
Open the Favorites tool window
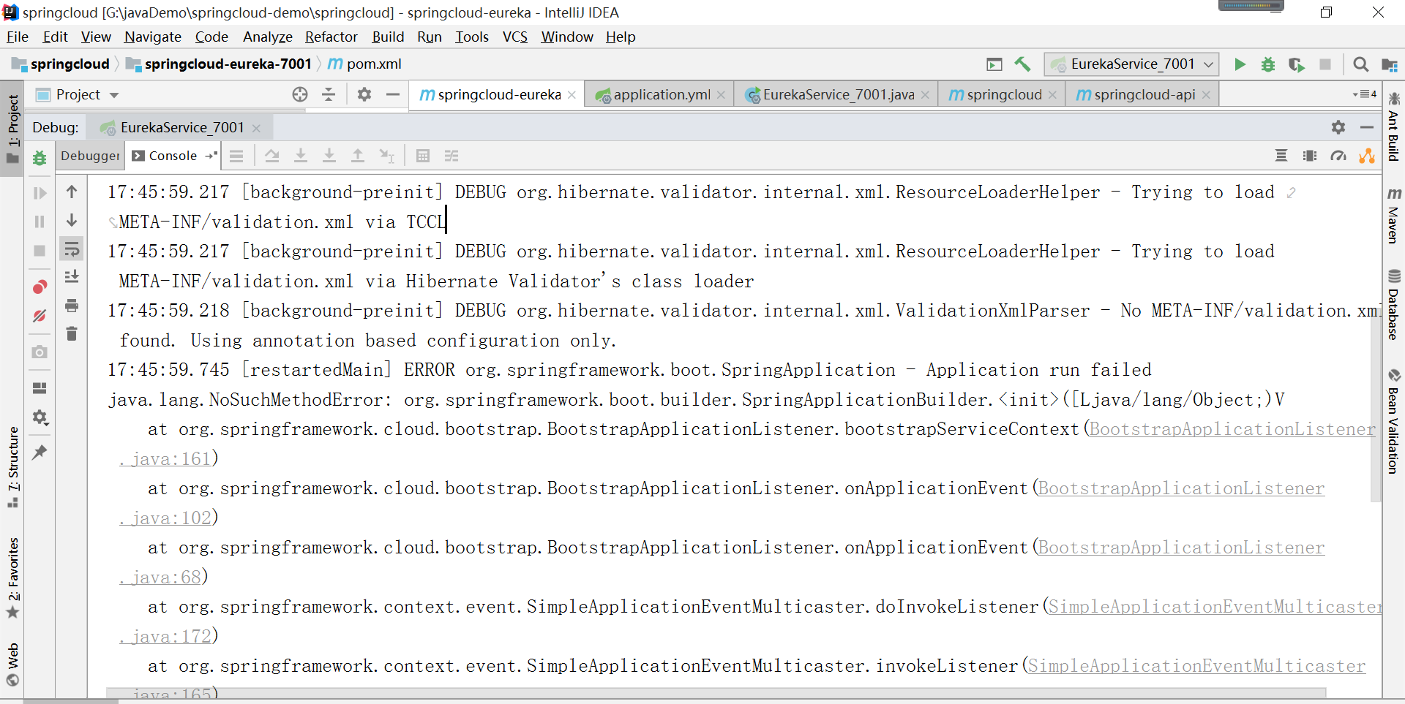pyautogui.click(x=13, y=578)
